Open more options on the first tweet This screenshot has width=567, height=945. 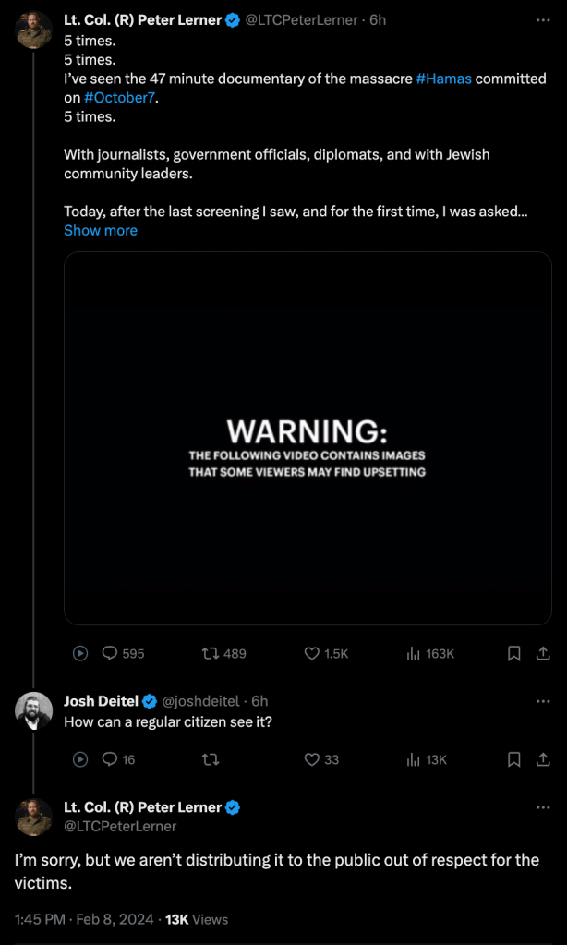tap(543, 19)
